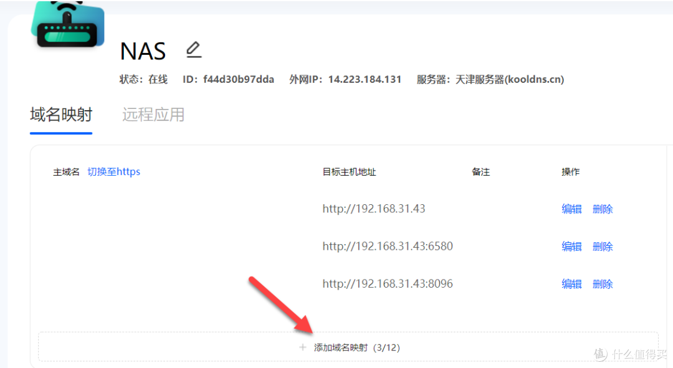Viewport: 673px width, 368px height.
Task: Click the target address http://192.168.31.43
Action: click(x=374, y=209)
